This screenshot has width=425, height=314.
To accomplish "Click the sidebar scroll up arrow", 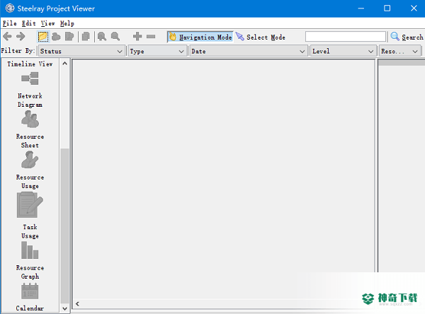I will (x=64, y=64).
